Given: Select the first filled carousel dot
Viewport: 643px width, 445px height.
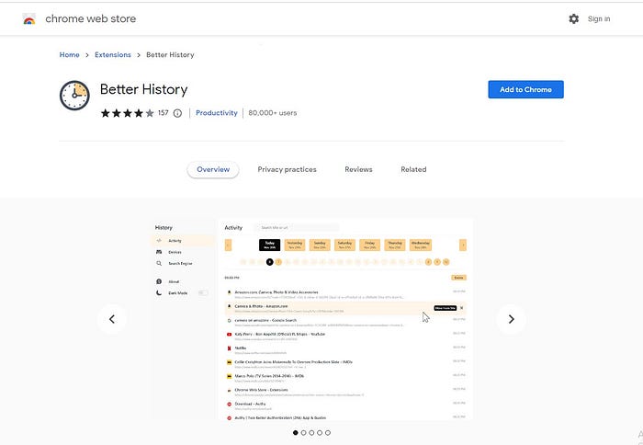Looking at the screenshot, I should [x=295, y=433].
